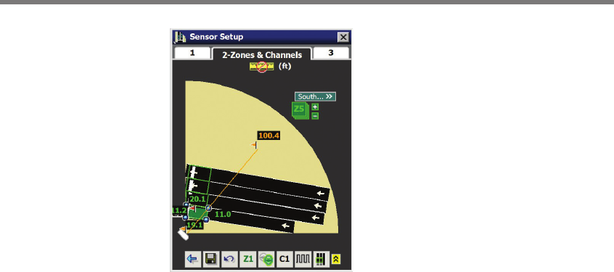
Task: Select the C1 channel button
Action: tap(285, 259)
